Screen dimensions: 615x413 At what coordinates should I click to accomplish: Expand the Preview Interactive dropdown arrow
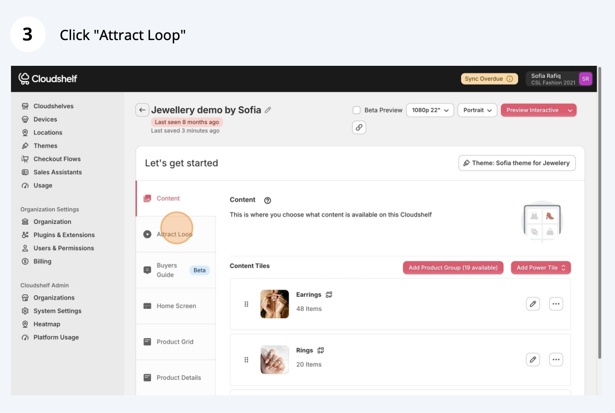coord(570,110)
